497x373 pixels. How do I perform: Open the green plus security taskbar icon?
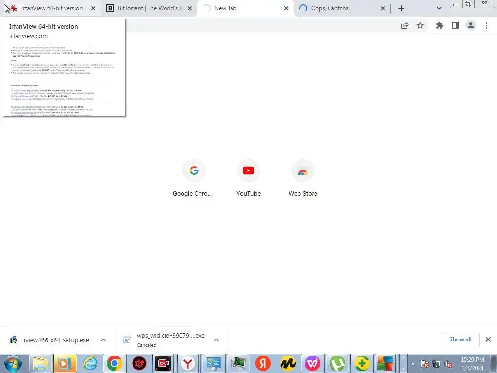coord(362,363)
